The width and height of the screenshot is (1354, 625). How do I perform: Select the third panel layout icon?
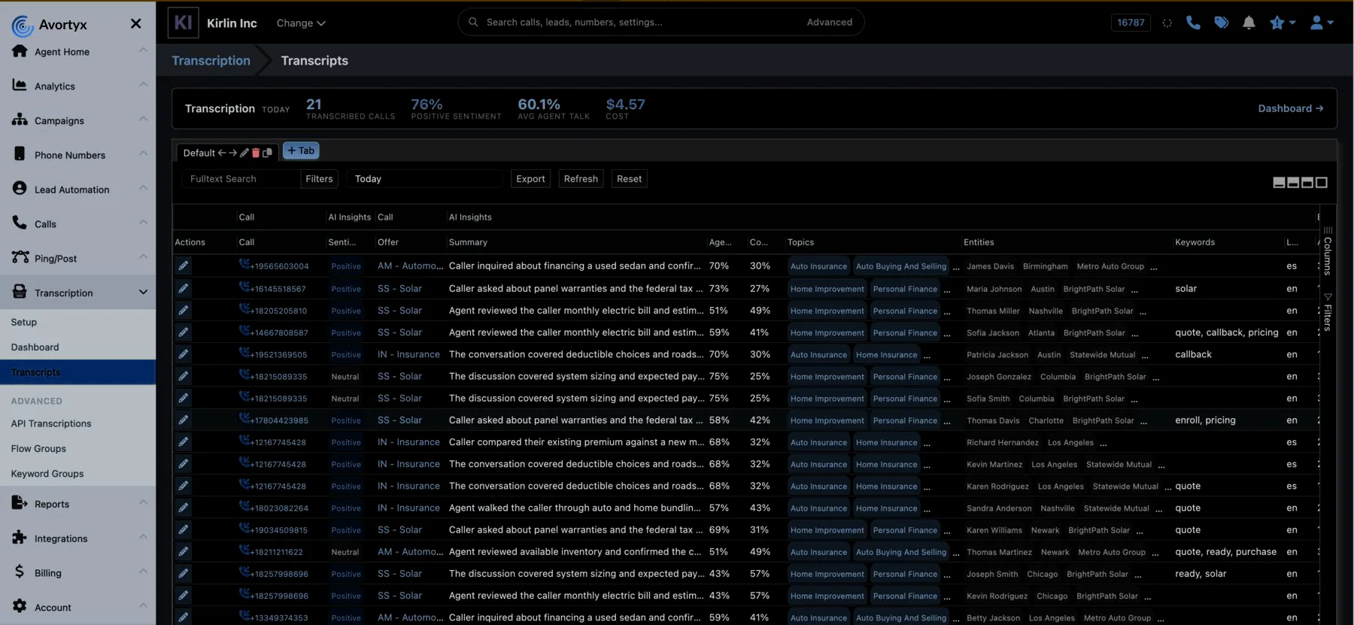[1307, 182]
